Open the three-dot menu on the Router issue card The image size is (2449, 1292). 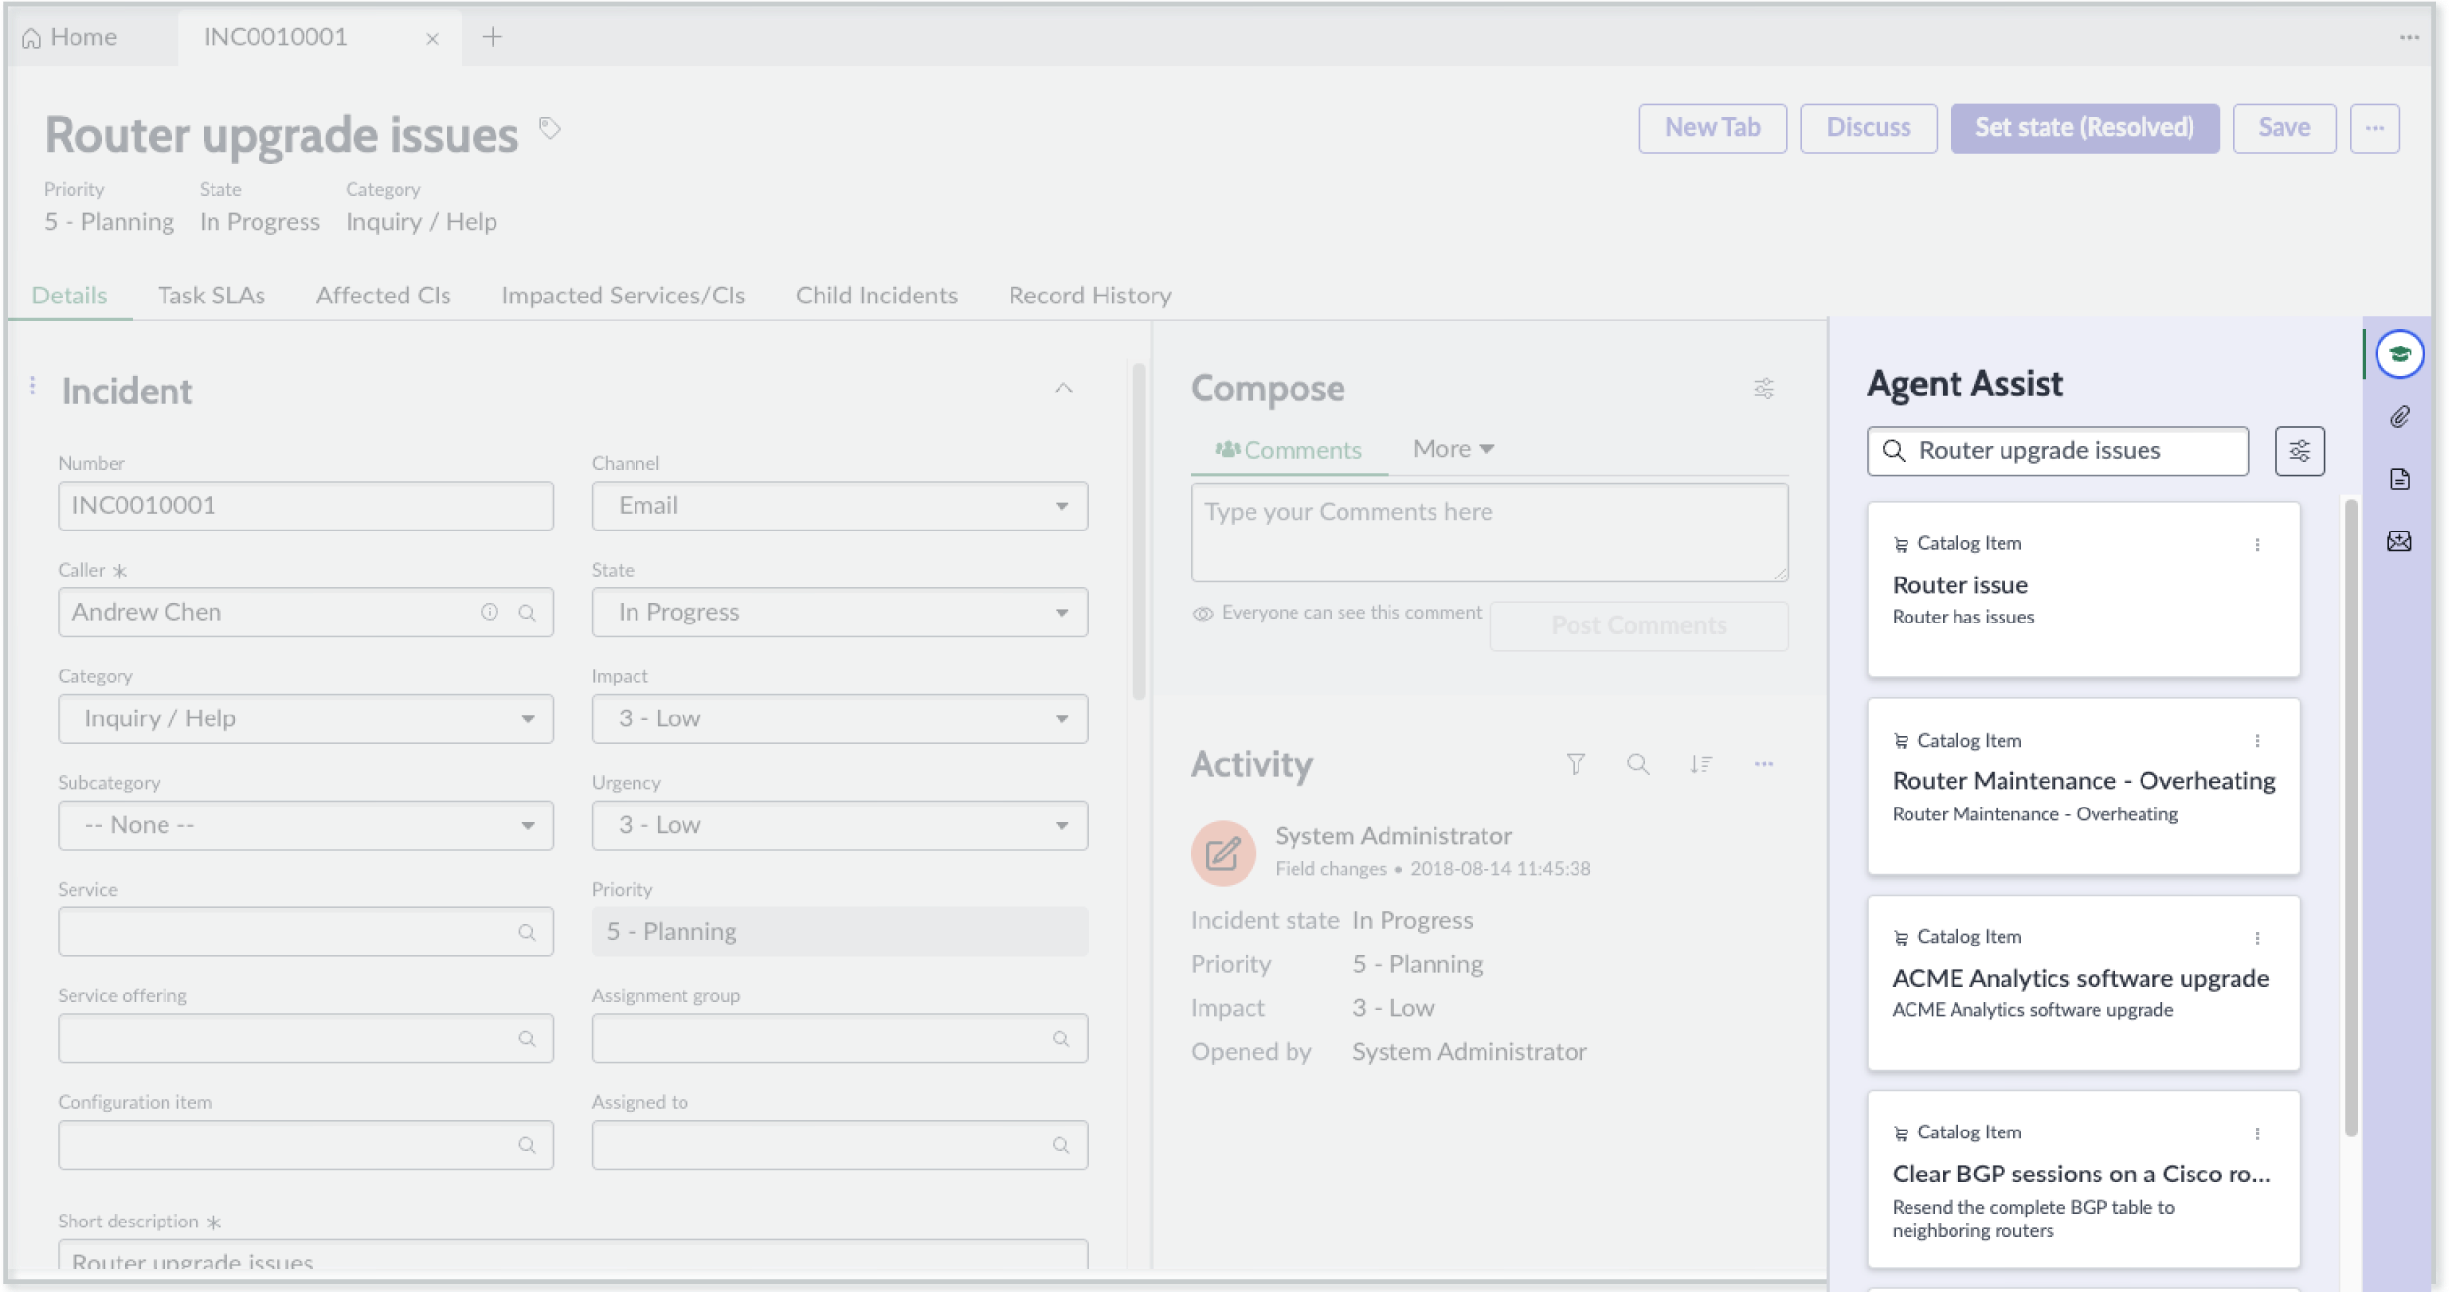pyautogui.click(x=2259, y=544)
